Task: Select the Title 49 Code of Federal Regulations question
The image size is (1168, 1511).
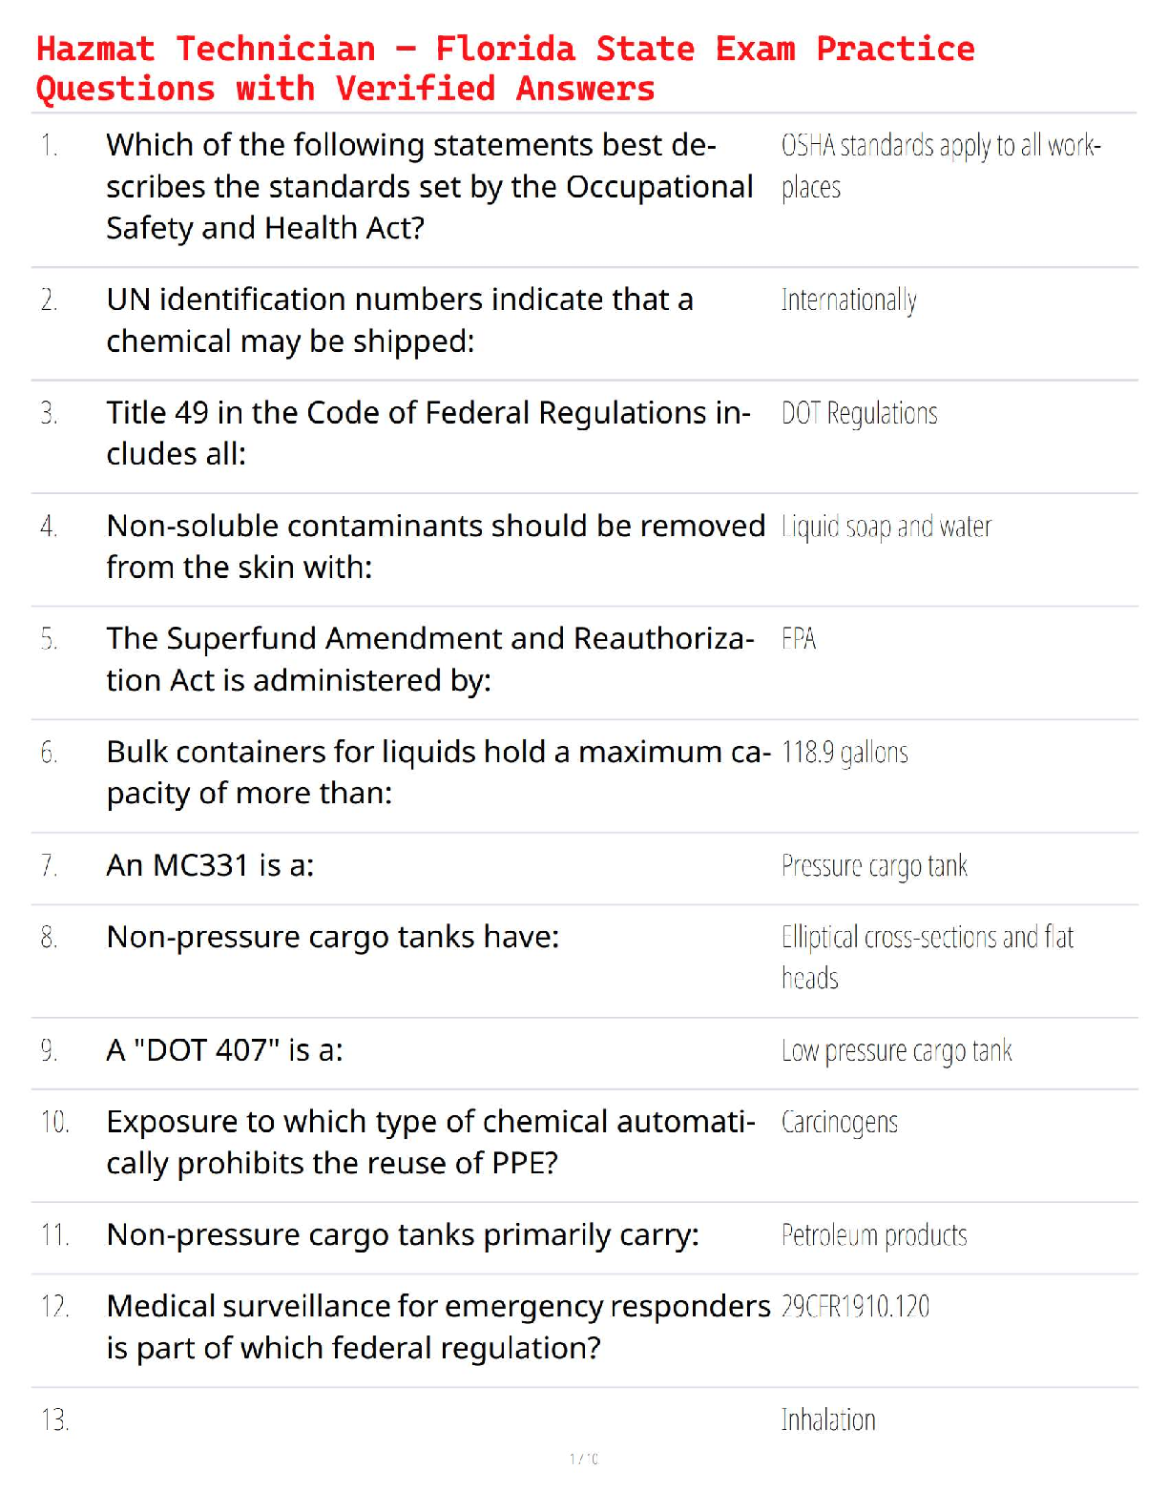Action: click(x=428, y=433)
